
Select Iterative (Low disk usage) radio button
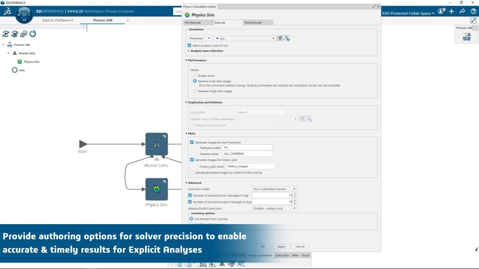195,81
